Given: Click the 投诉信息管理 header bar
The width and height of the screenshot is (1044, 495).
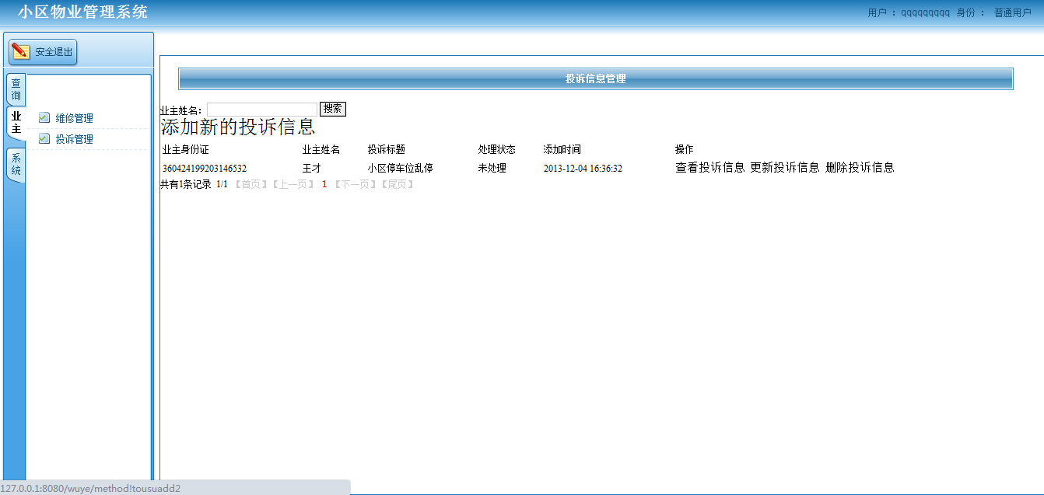Looking at the screenshot, I should (x=596, y=78).
